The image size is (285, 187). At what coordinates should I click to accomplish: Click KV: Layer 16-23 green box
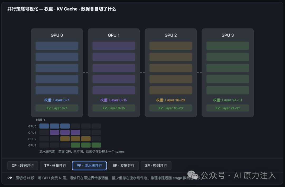[x=171, y=108]
